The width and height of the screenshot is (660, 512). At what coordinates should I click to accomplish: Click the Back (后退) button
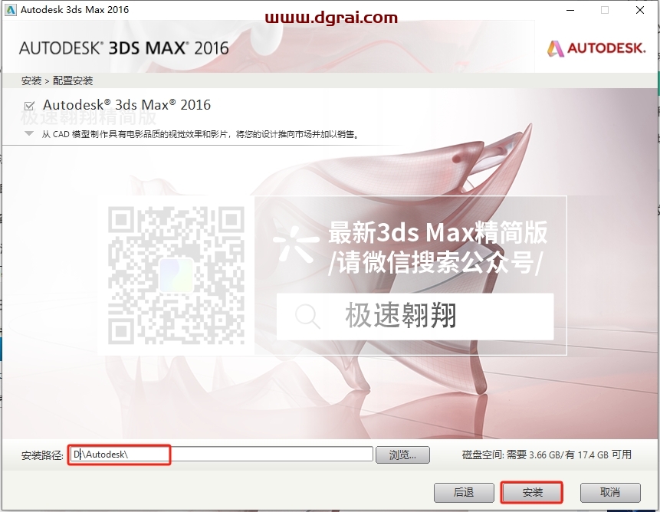[x=464, y=492]
